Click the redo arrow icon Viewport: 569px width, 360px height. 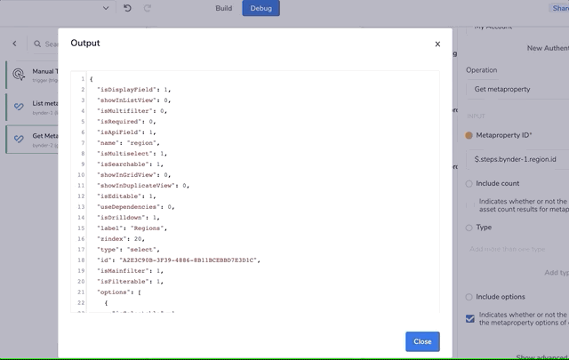(148, 8)
